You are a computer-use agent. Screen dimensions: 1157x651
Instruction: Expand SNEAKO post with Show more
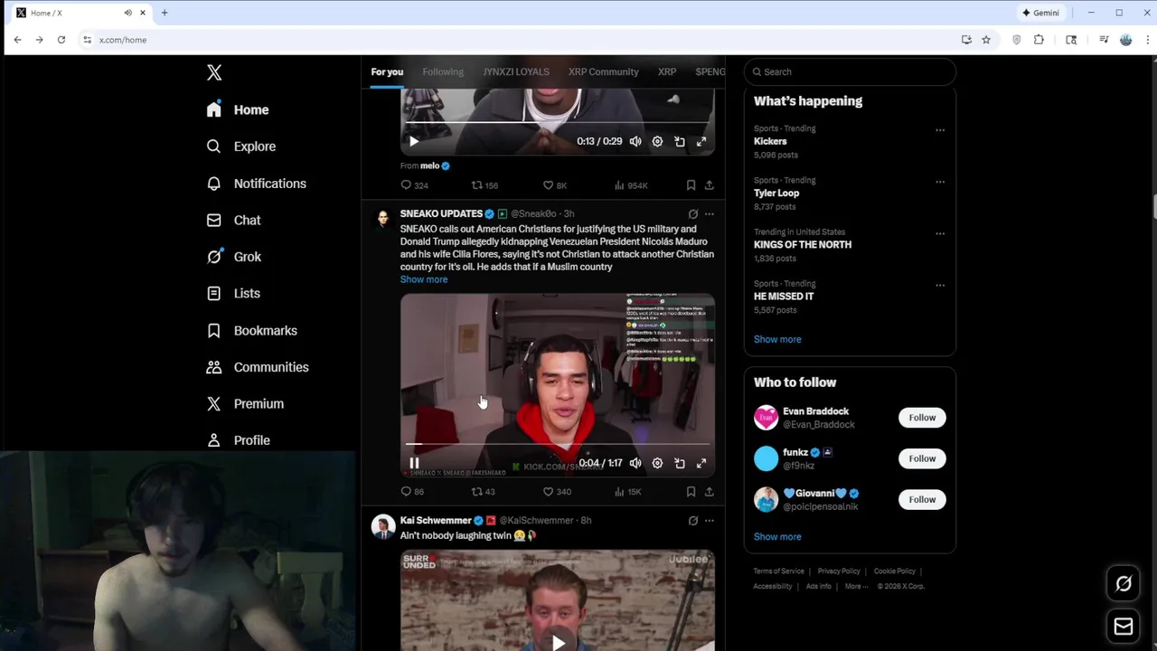424,279
